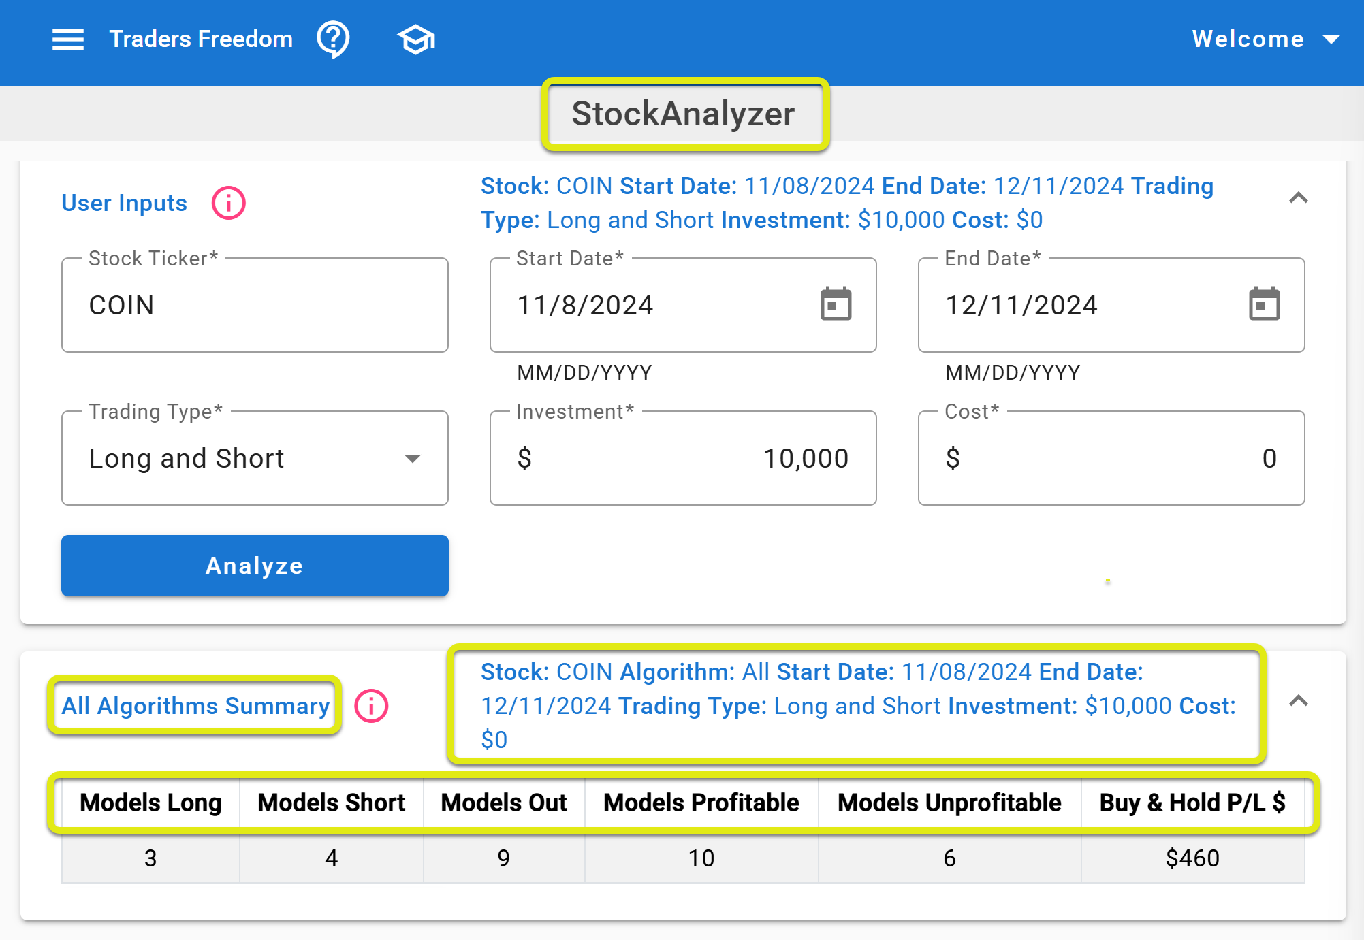Collapse the User Inputs panel
The image size is (1364, 940).
click(x=1298, y=198)
